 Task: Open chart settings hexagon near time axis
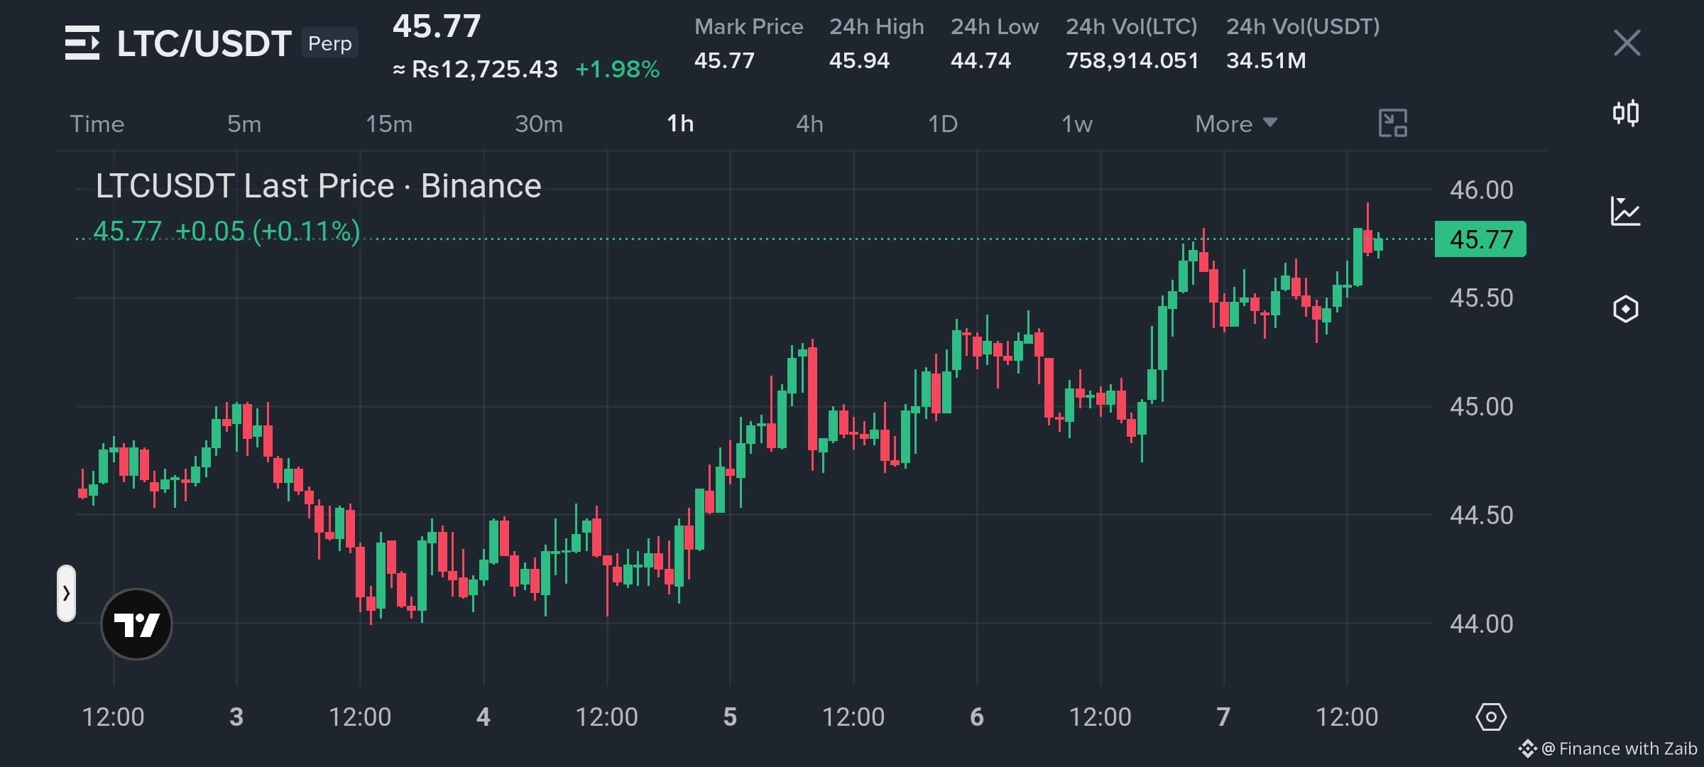pos(1490,717)
